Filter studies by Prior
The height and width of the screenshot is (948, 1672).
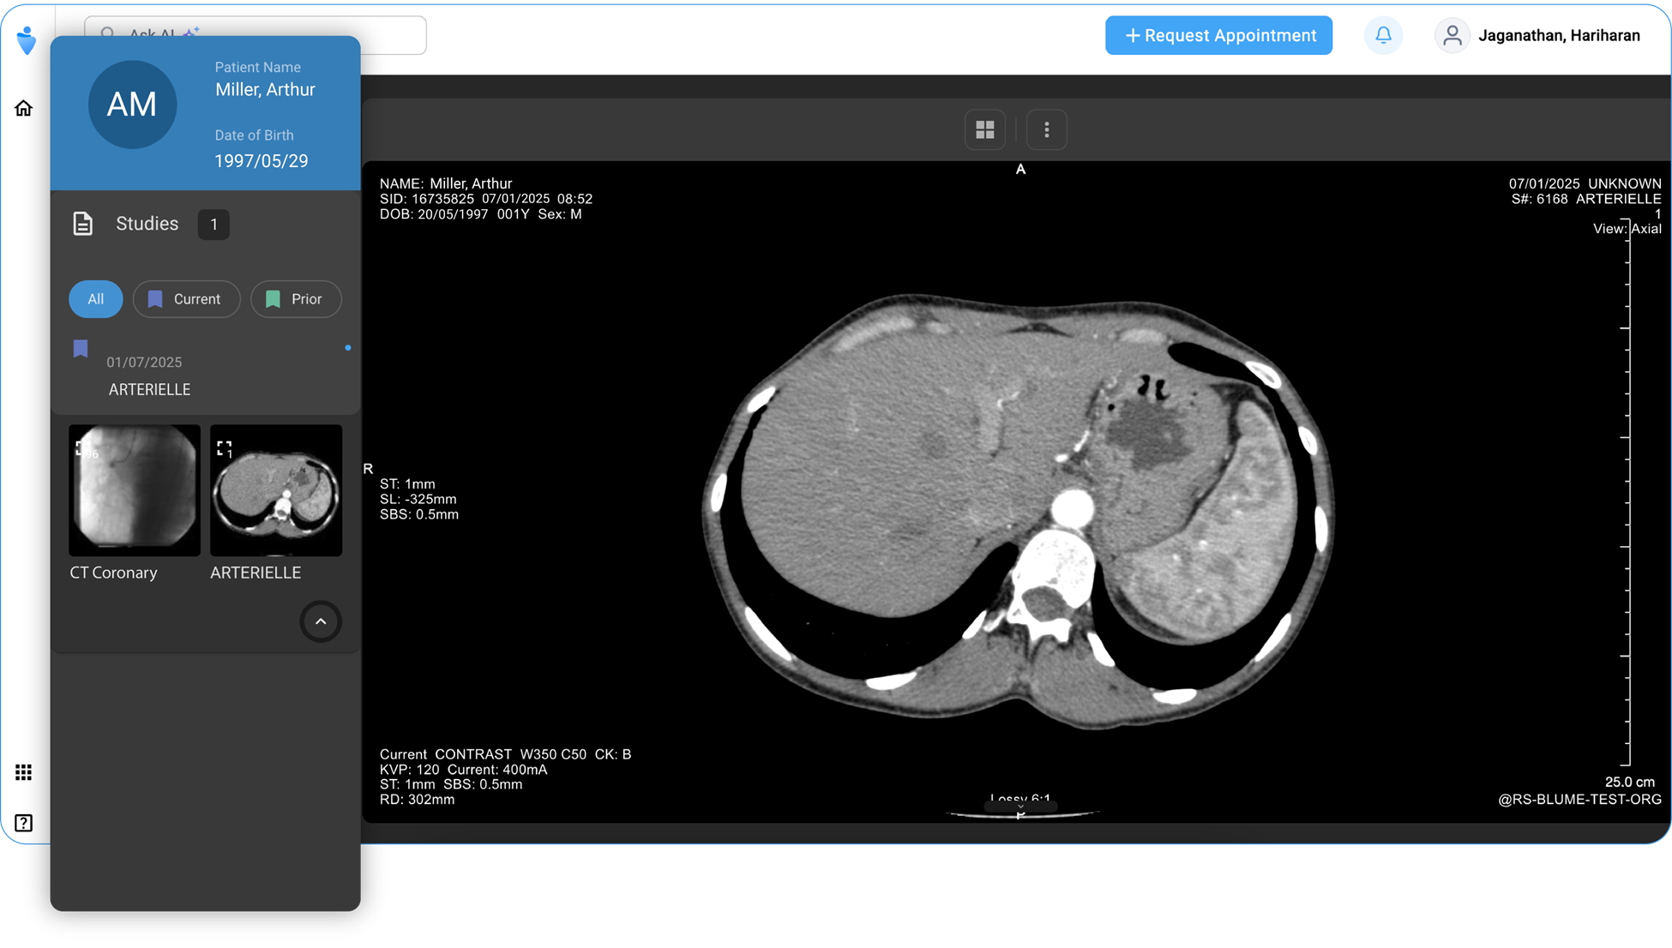tap(296, 299)
